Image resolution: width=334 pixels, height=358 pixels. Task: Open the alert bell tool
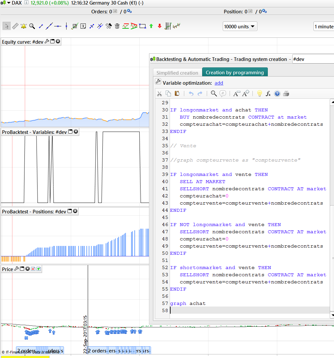pos(23,26)
